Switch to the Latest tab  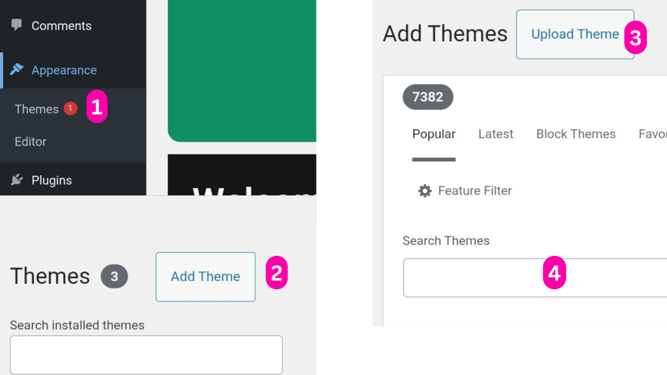[x=496, y=134]
